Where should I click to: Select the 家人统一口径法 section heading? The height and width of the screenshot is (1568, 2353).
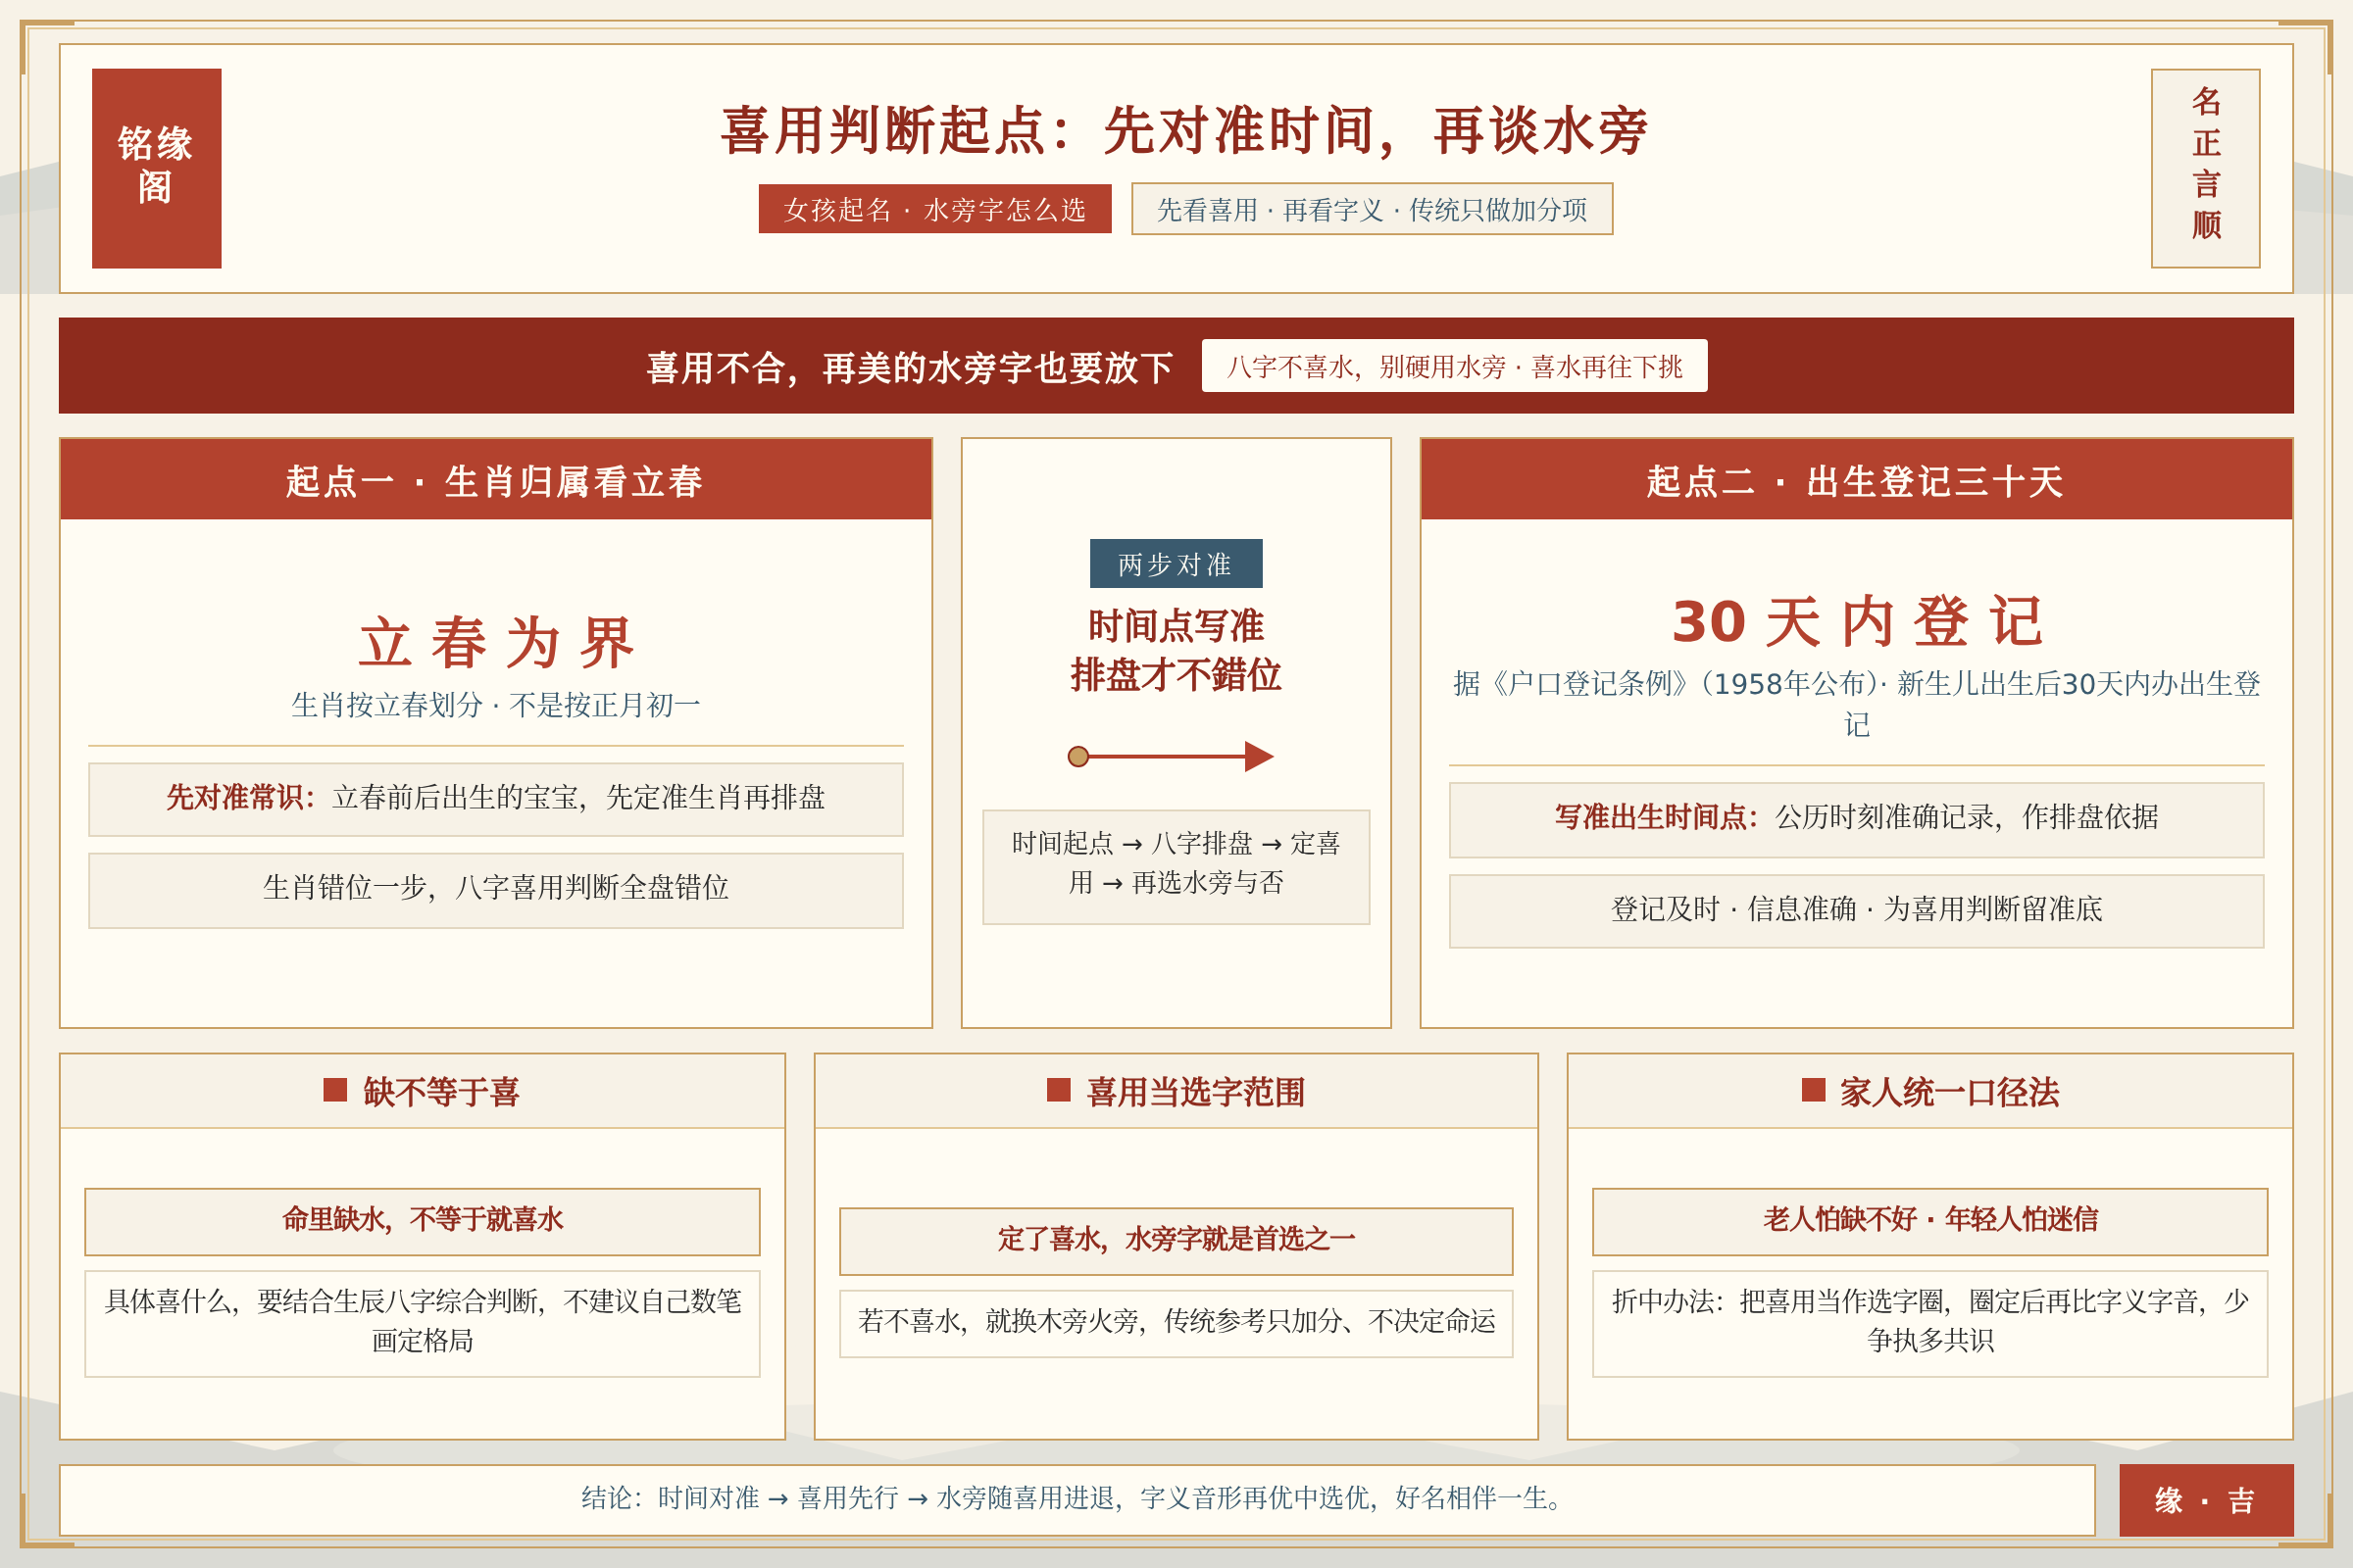click(1950, 1091)
